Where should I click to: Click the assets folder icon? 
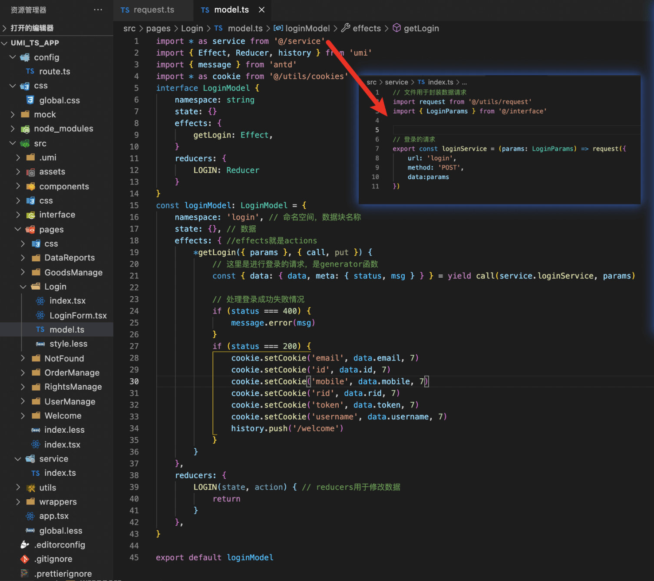30,172
